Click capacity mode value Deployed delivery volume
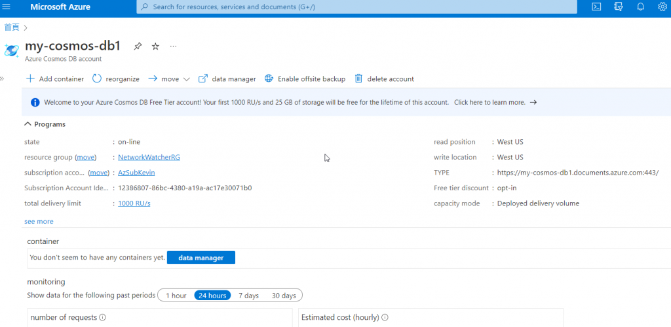This screenshot has height=327, width=671. tap(538, 203)
